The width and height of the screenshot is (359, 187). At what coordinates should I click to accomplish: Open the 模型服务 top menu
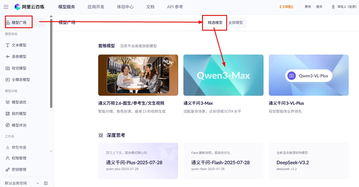(67, 7)
